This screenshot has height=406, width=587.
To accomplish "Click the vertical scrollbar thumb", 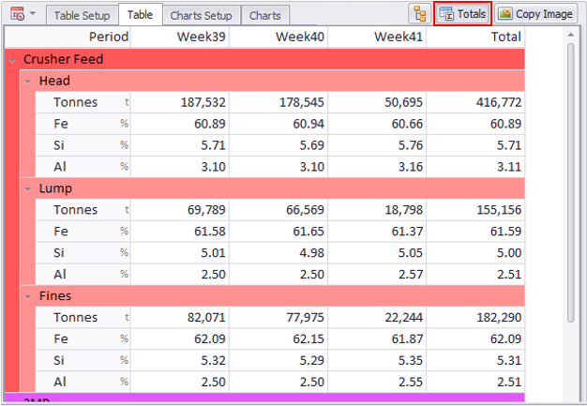I will (x=569, y=178).
